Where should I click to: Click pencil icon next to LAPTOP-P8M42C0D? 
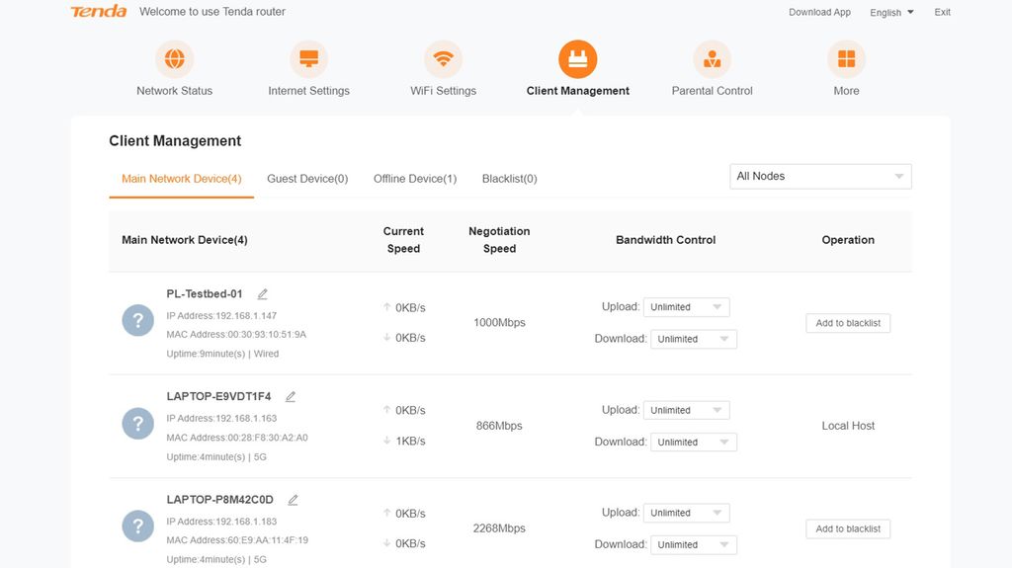pyautogui.click(x=294, y=501)
